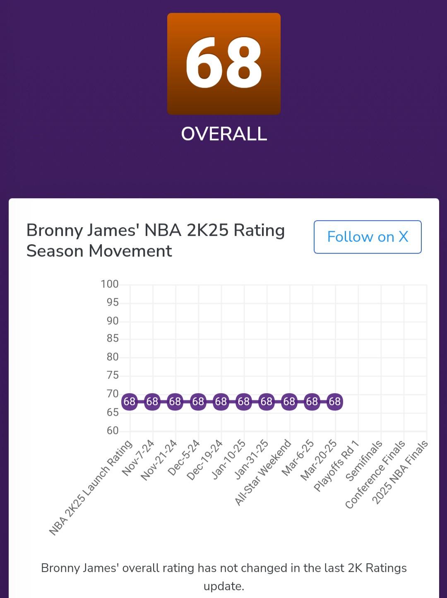Tap the orange 68 overall rating badge
447x598 pixels.
point(224,64)
